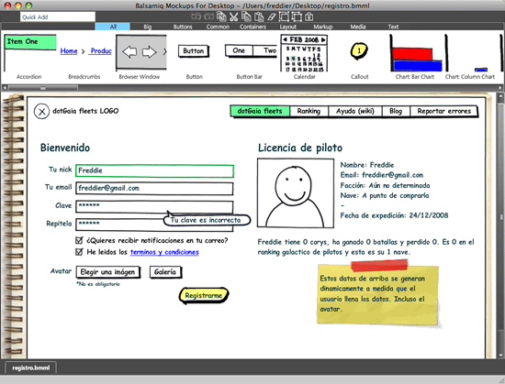Open the terminos y condiciones link

point(164,252)
